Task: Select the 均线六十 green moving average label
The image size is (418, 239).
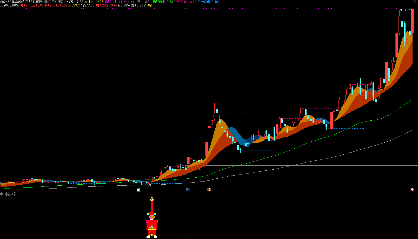Action: point(163,2)
